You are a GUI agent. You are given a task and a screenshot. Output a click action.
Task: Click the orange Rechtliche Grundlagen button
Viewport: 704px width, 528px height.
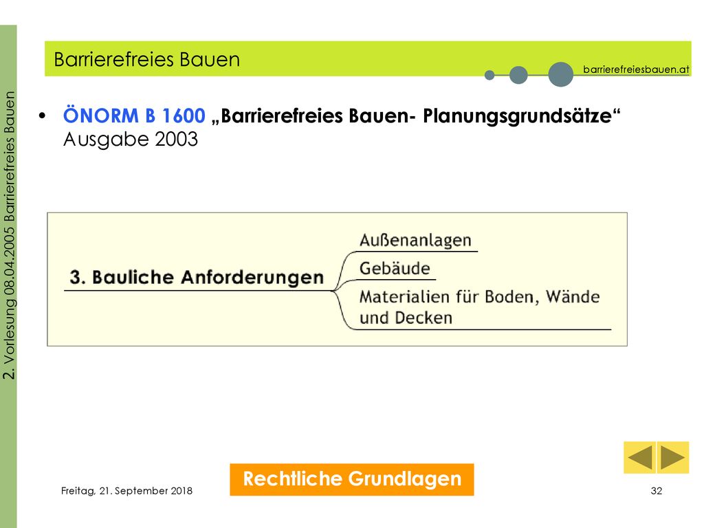point(352,479)
